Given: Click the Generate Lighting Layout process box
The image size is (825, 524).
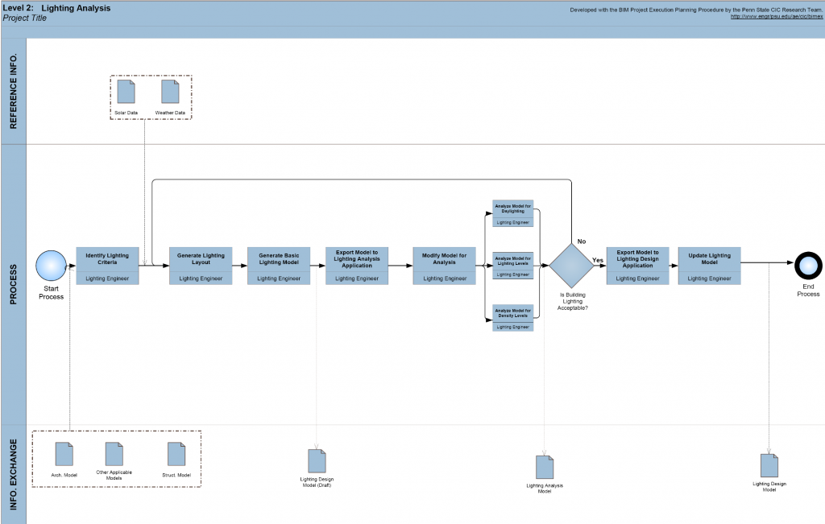Looking at the screenshot, I should pyautogui.click(x=201, y=265).
